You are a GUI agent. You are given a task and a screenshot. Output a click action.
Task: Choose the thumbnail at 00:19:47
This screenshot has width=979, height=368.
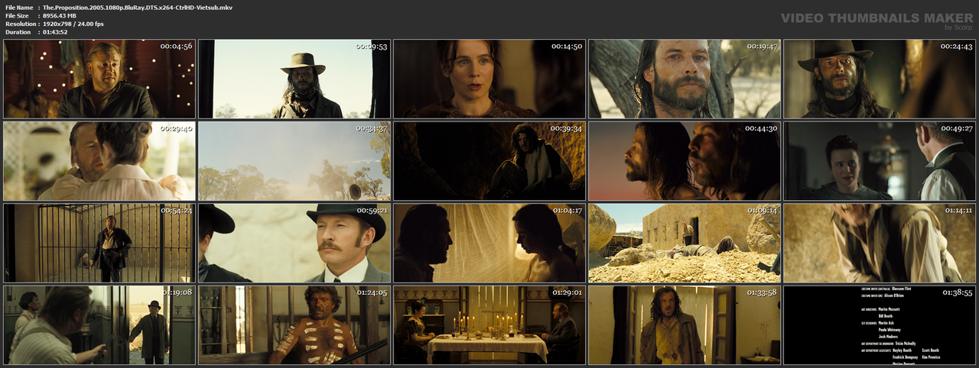point(685,79)
